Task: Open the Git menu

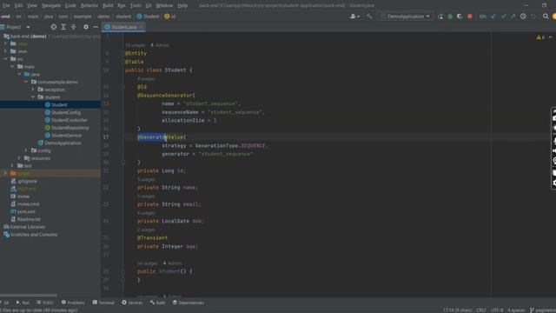Action: tap(149, 5)
